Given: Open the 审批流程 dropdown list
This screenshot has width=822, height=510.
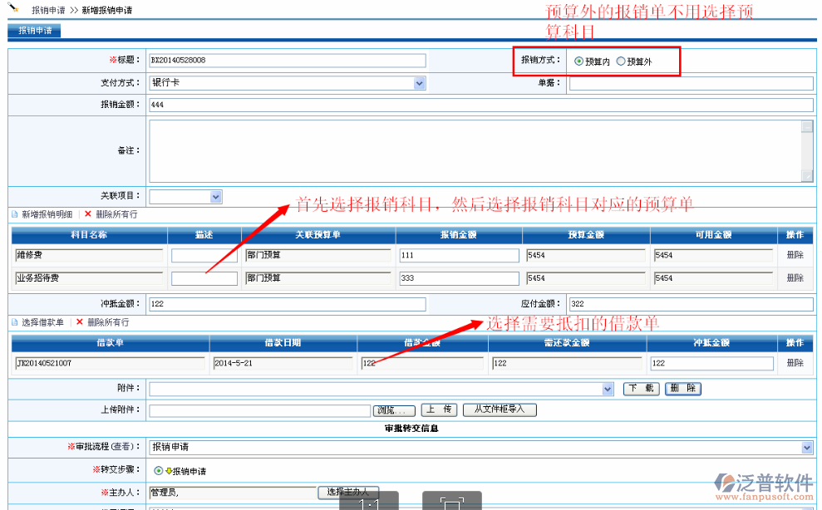Looking at the screenshot, I should (806, 448).
